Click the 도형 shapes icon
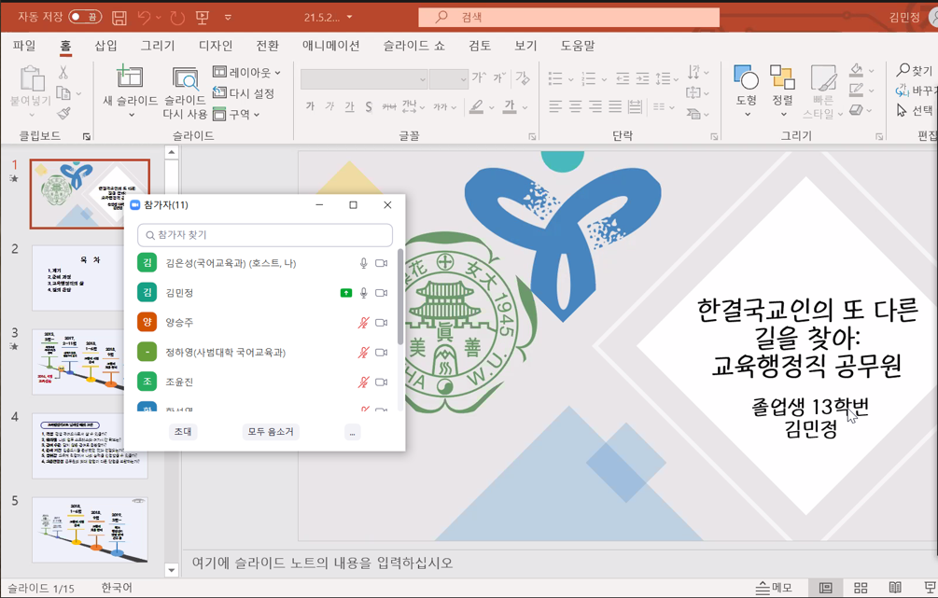938x598 pixels. pos(746,76)
